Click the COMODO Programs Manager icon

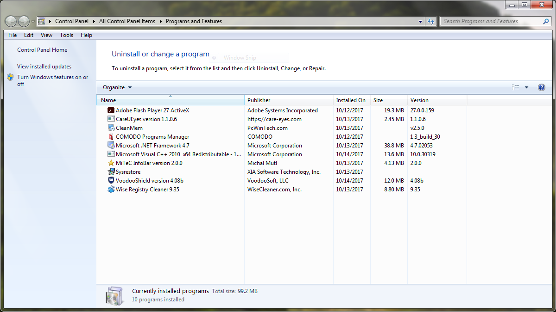tap(111, 137)
